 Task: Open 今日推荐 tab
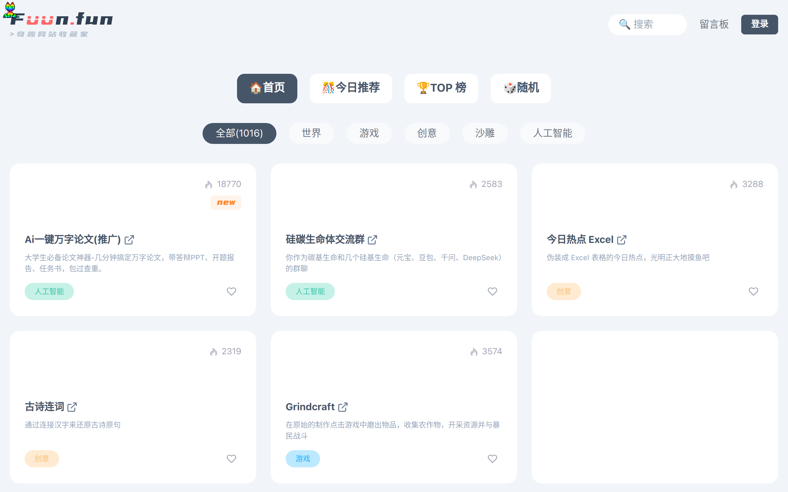(x=351, y=88)
